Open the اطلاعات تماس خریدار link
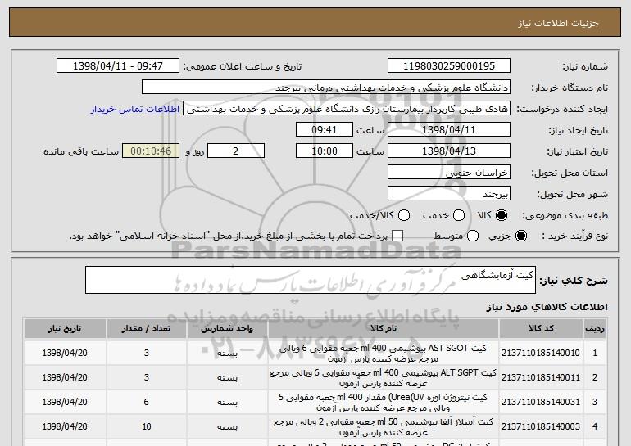The height and width of the screenshot is (446, 631). (x=135, y=110)
